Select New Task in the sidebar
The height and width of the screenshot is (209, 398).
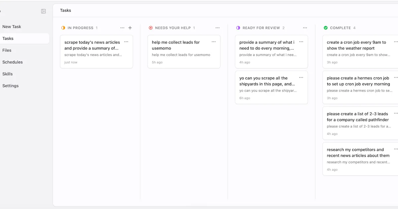coord(12,27)
